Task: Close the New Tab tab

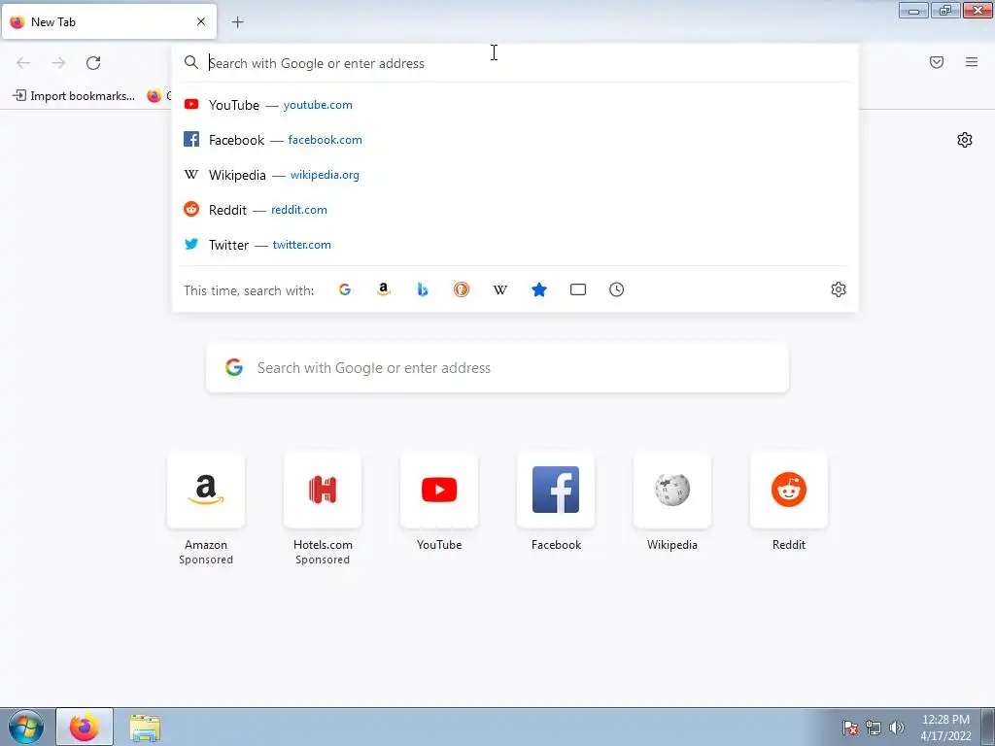Action: coord(201,21)
